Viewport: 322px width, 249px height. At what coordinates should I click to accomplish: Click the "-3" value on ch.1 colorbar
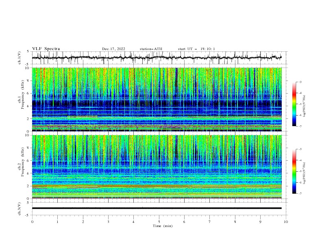pyautogui.click(x=300, y=82)
